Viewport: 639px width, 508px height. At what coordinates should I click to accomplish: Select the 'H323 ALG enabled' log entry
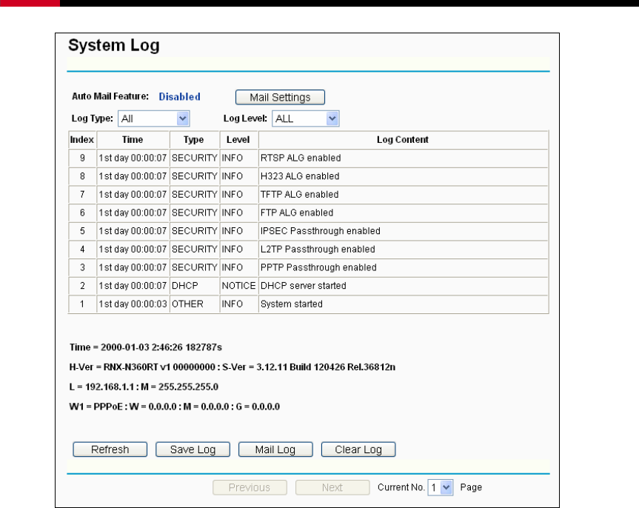pyautogui.click(x=309, y=176)
